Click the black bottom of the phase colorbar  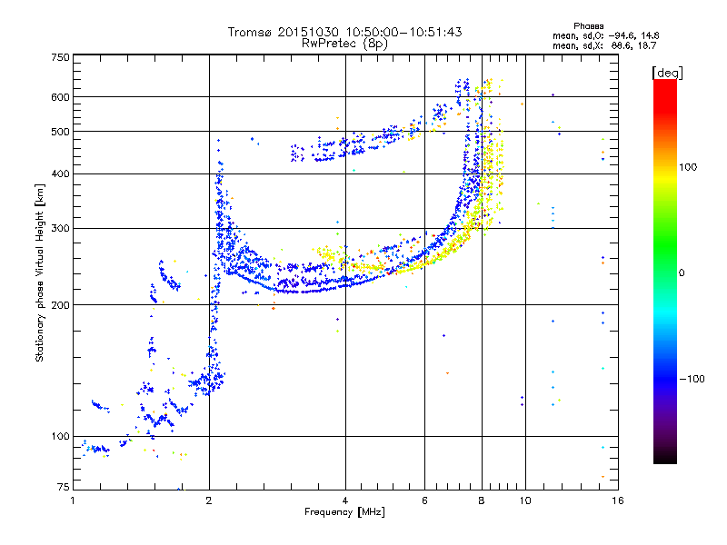click(665, 457)
